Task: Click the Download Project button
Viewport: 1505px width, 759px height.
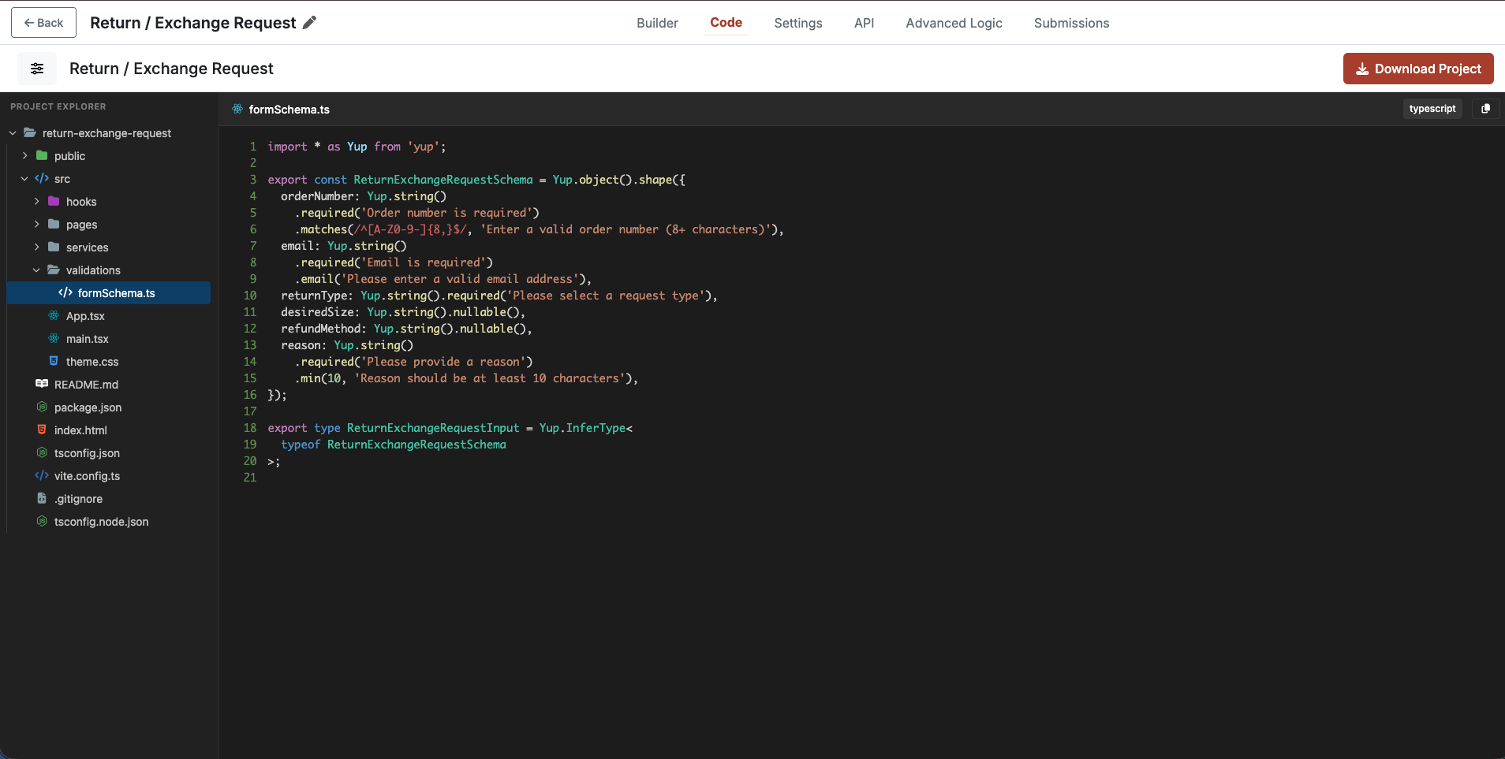Action: coord(1418,69)
